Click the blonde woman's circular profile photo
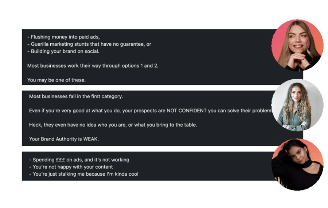Image resolution: width=328 pixels, height=208 pixels. click(297, 45)
